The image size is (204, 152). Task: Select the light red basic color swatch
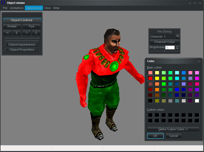pyautogui.click(x=150, y=73)
